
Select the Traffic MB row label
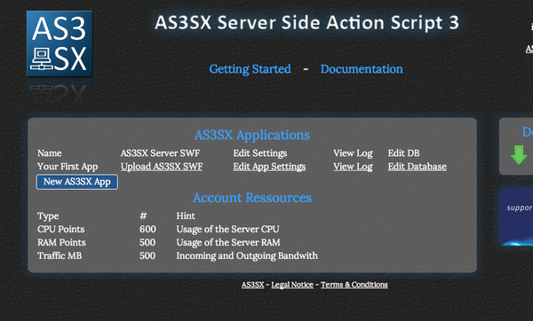pyautogui.click(x=60, y=255)
